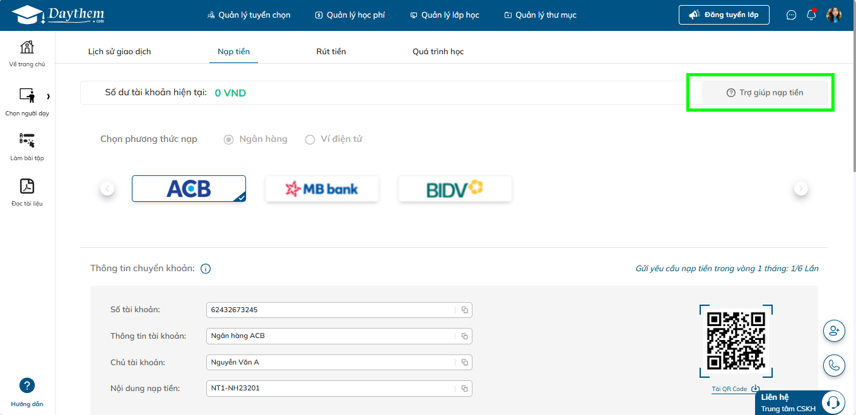Choose the MB bank card
856x415 pixels.
click(x=322, y=189)
